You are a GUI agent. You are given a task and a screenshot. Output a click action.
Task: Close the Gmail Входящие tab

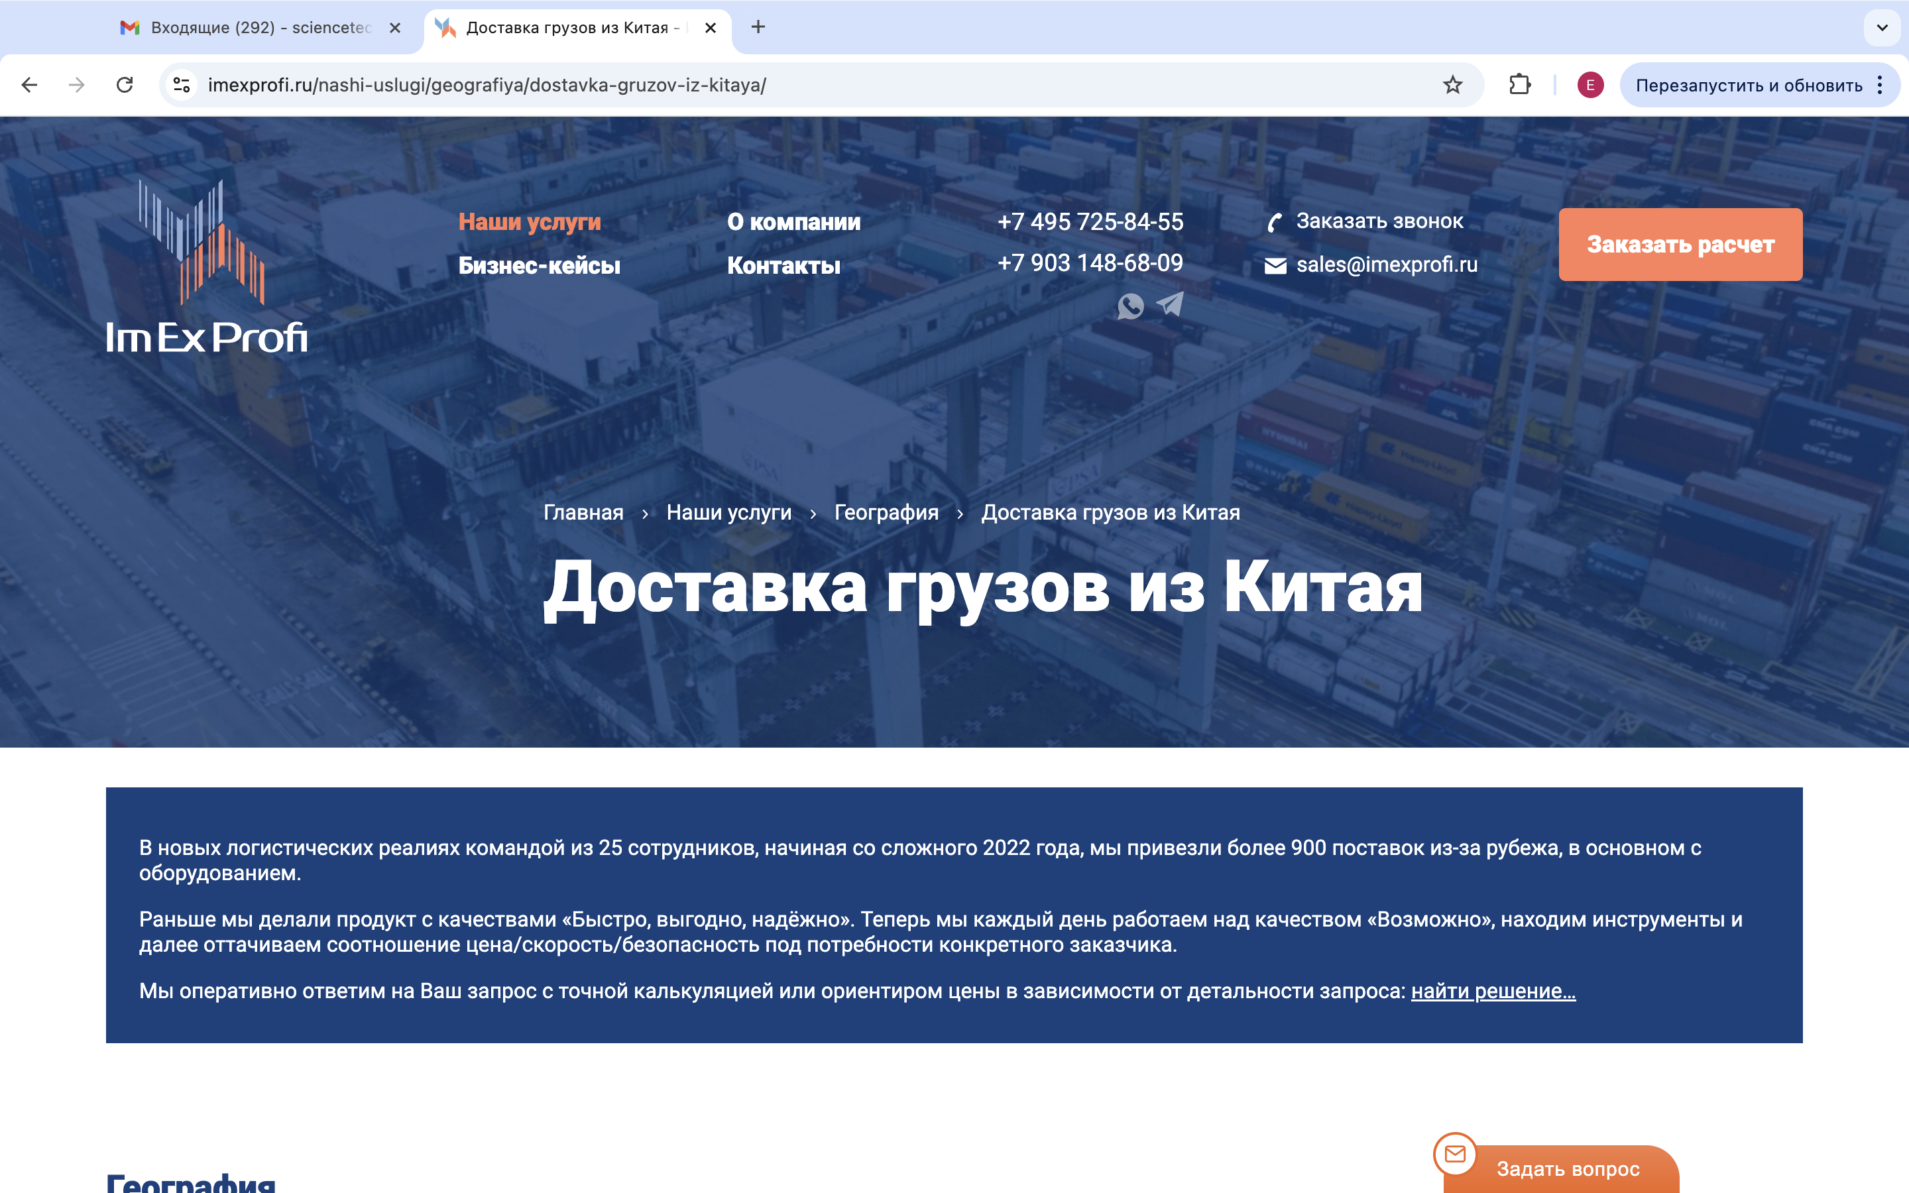coord(395,28)
